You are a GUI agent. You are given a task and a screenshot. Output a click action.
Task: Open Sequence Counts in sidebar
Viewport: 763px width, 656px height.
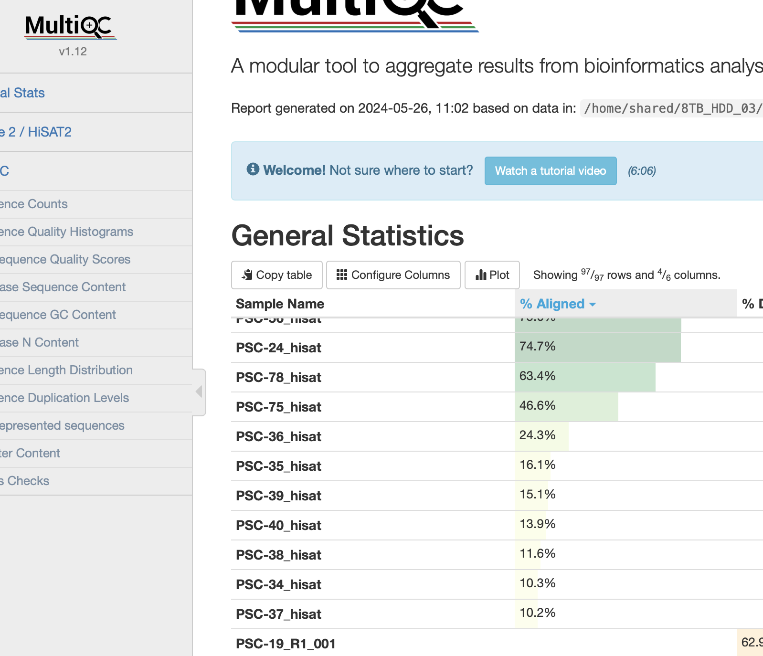[34, 204]
